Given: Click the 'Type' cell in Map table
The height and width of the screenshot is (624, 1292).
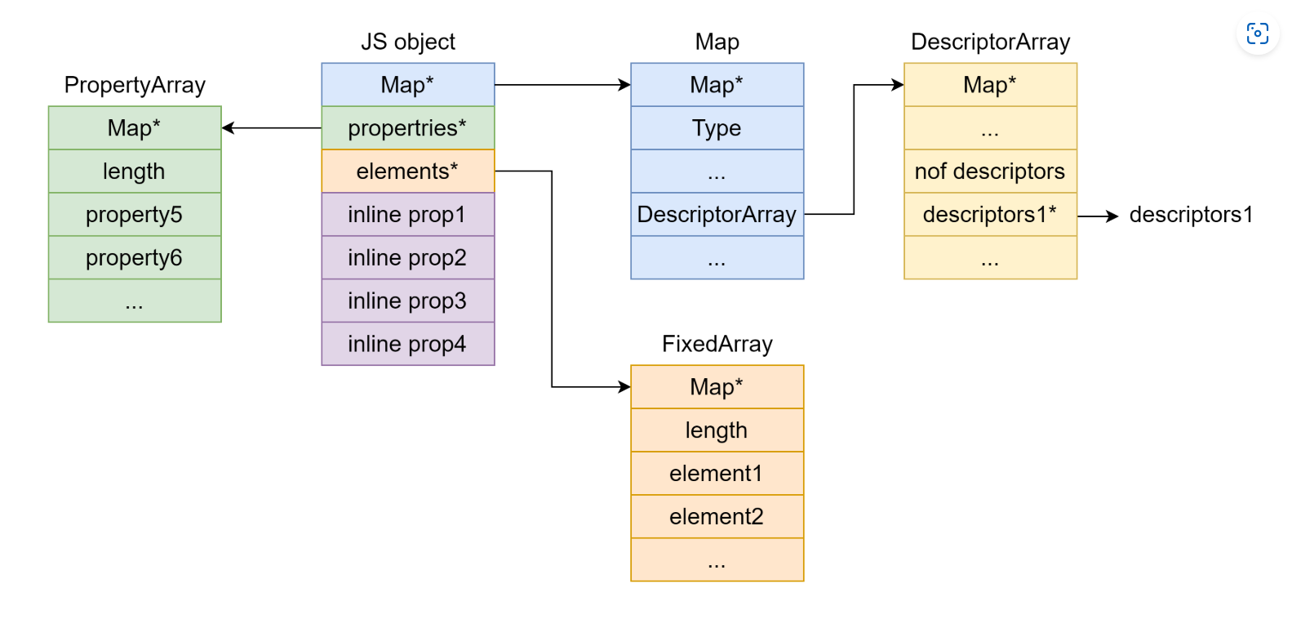Looking at the screenshot, I should [717, 128].
